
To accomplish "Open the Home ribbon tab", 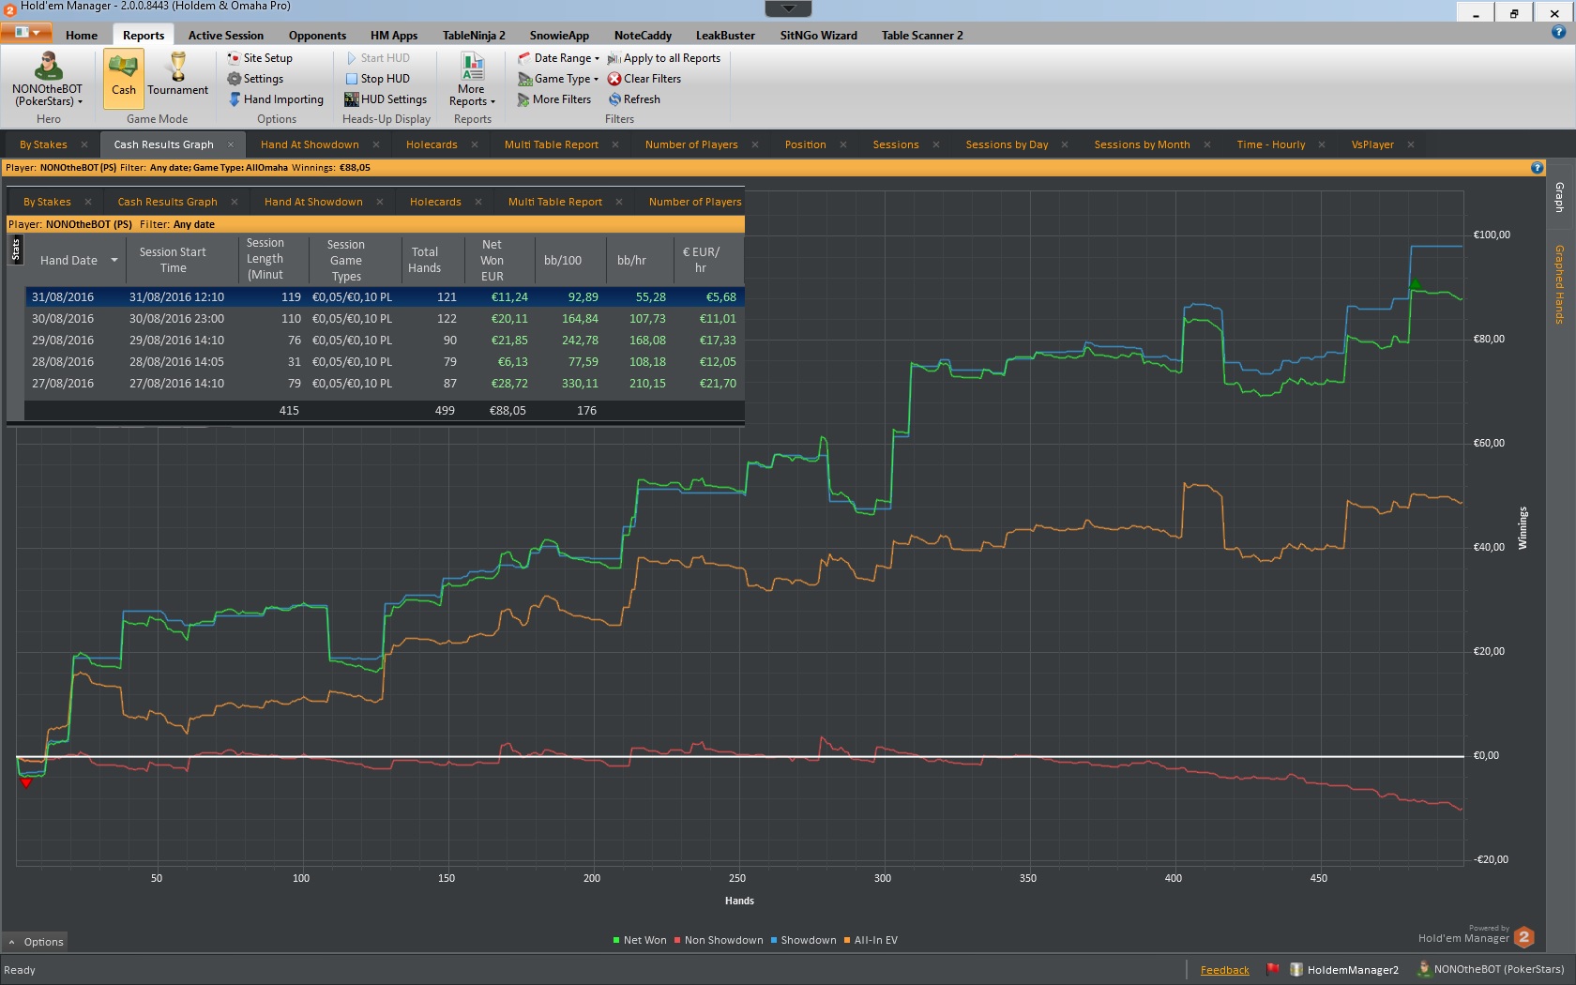I will coord(82,35).
